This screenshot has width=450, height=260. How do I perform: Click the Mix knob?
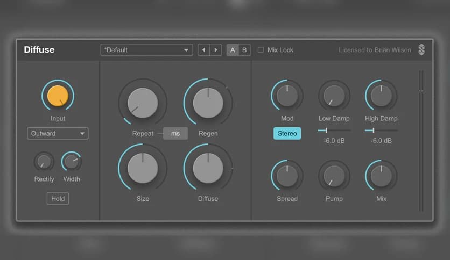pos(381,176)
